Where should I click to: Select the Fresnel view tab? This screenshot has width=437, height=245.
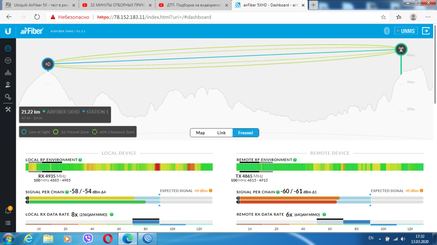coord(245,133)
